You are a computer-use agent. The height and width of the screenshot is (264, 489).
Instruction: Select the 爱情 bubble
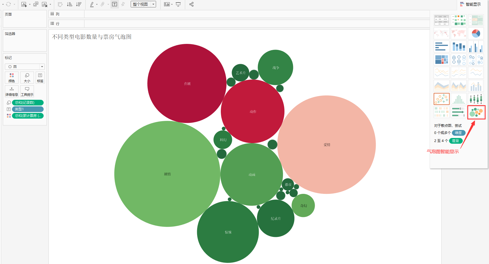[x=327, y=145]
